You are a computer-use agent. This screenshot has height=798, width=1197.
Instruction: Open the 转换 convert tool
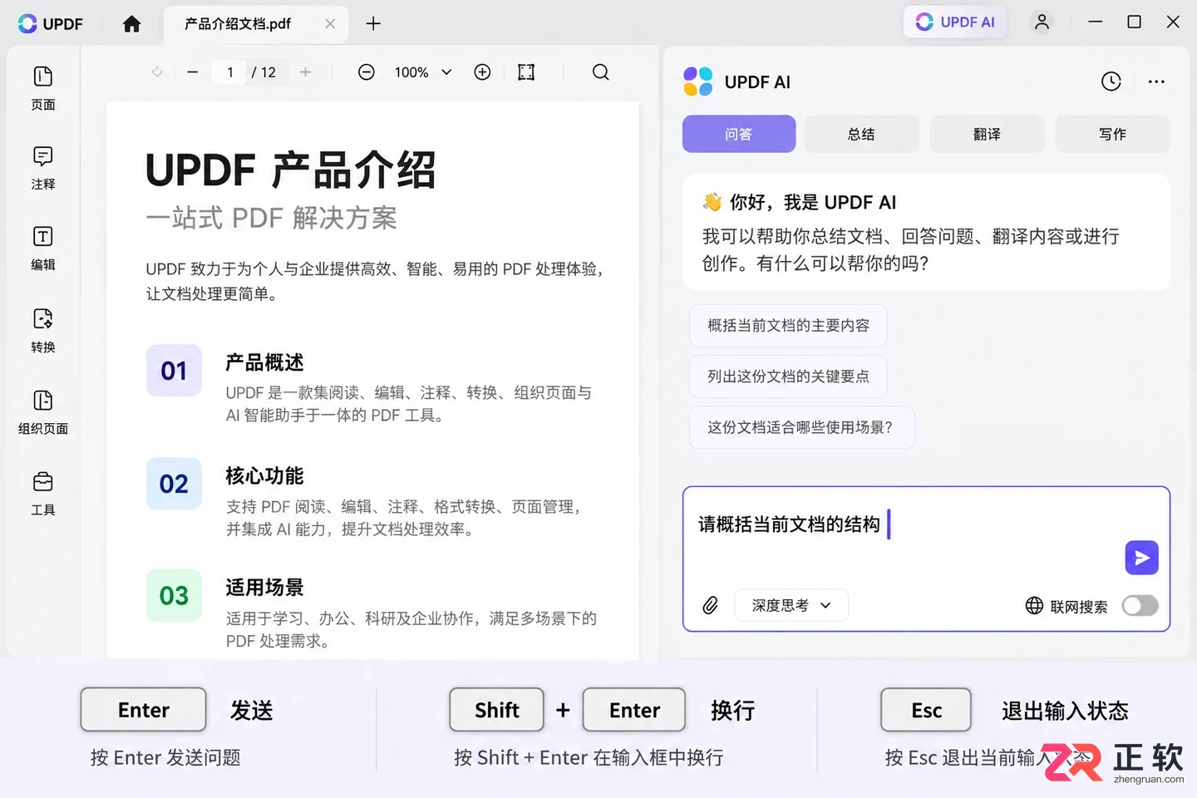pyautogui.click(x=43, y=331)
